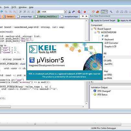Open the Configuration wrench icon
Viewport: 131px width, 131px height.
tap(111, 12)
